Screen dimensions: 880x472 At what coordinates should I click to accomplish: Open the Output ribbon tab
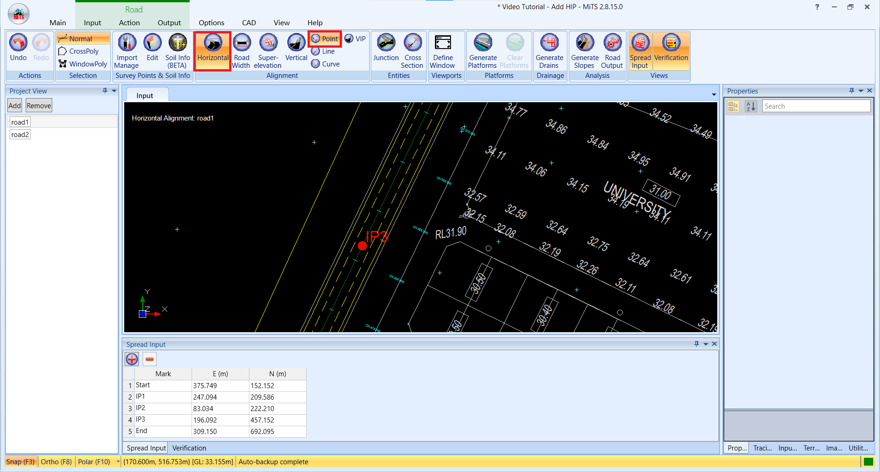pyautogui.click(x=169, y=22)
